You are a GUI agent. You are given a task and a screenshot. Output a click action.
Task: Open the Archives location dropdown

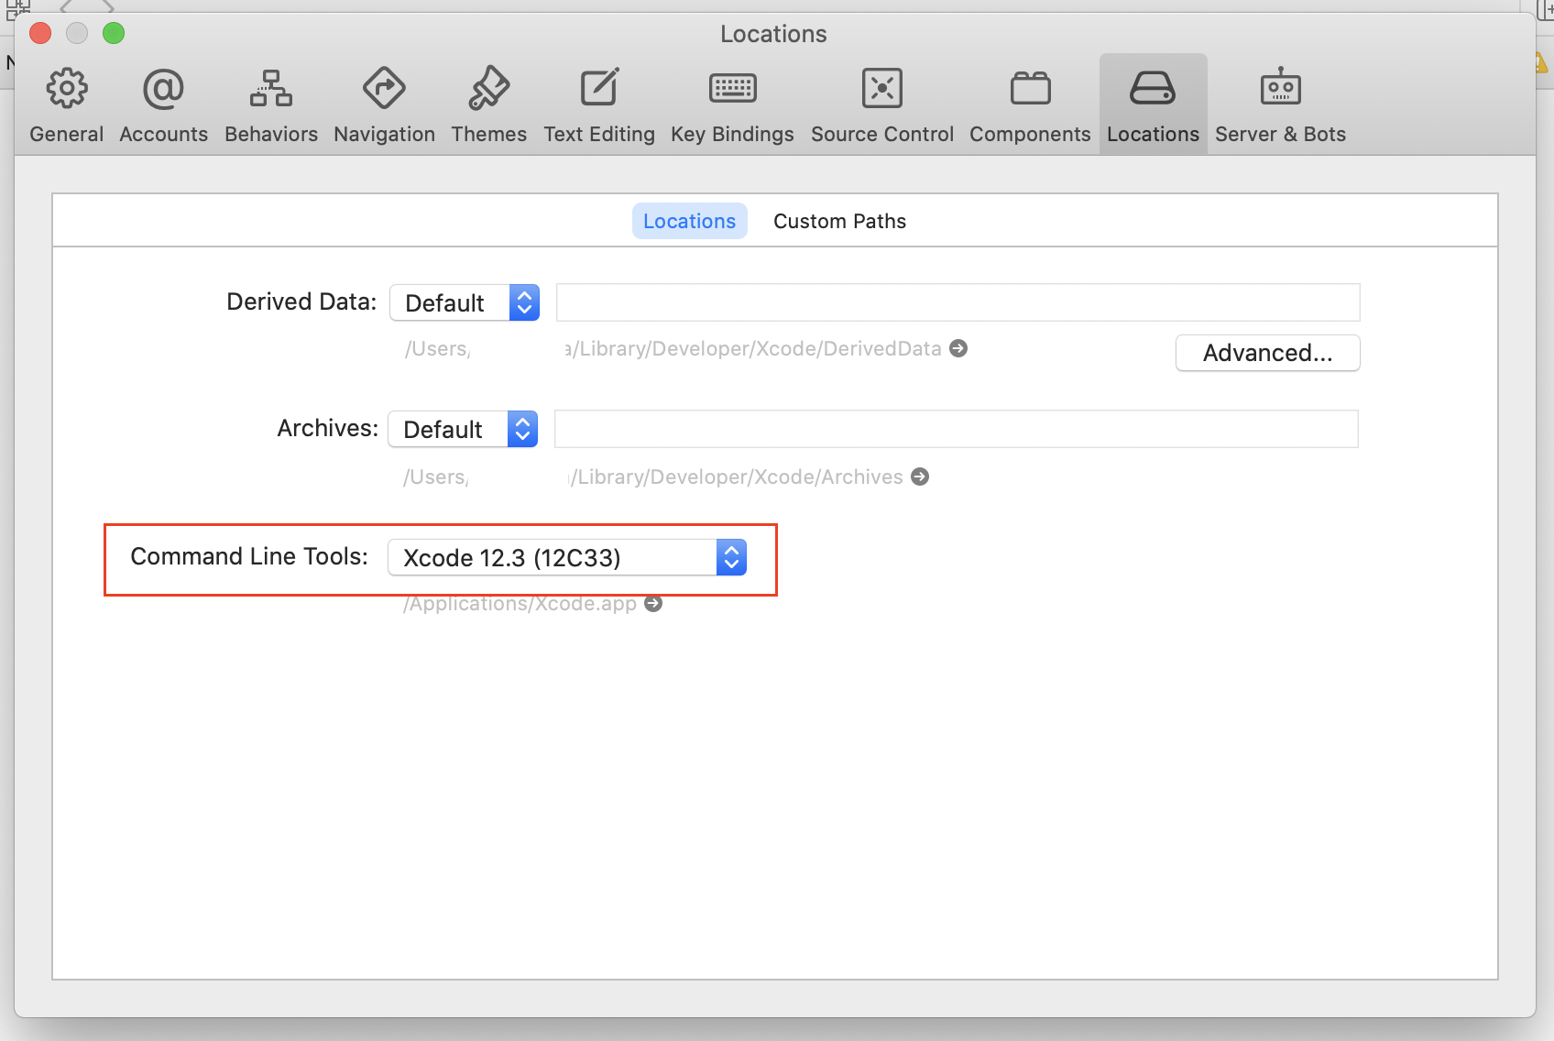[463, 429]
